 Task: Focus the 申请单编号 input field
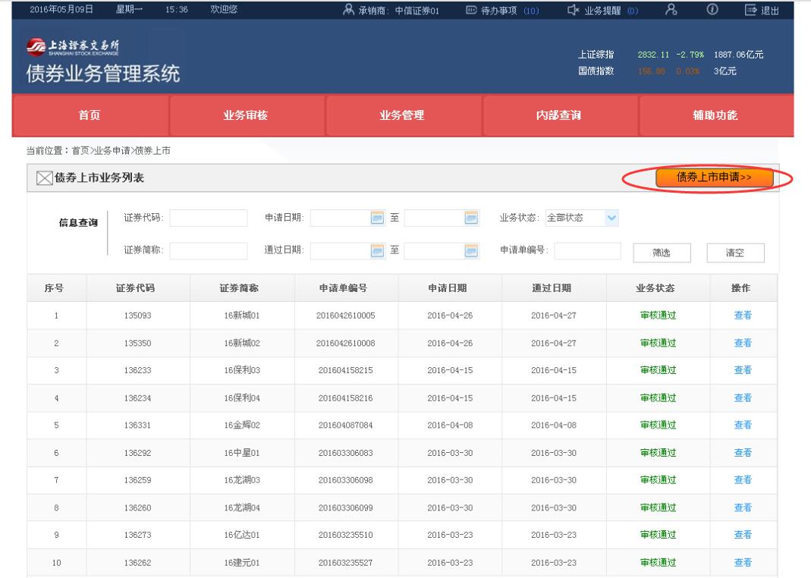click(x=587, y=251)
